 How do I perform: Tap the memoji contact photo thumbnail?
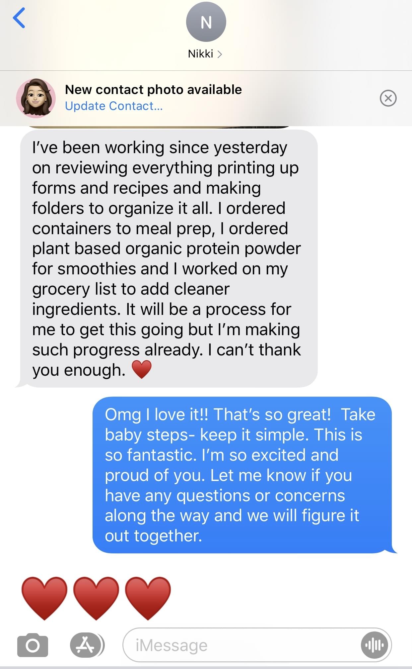(x=36, y=98)
